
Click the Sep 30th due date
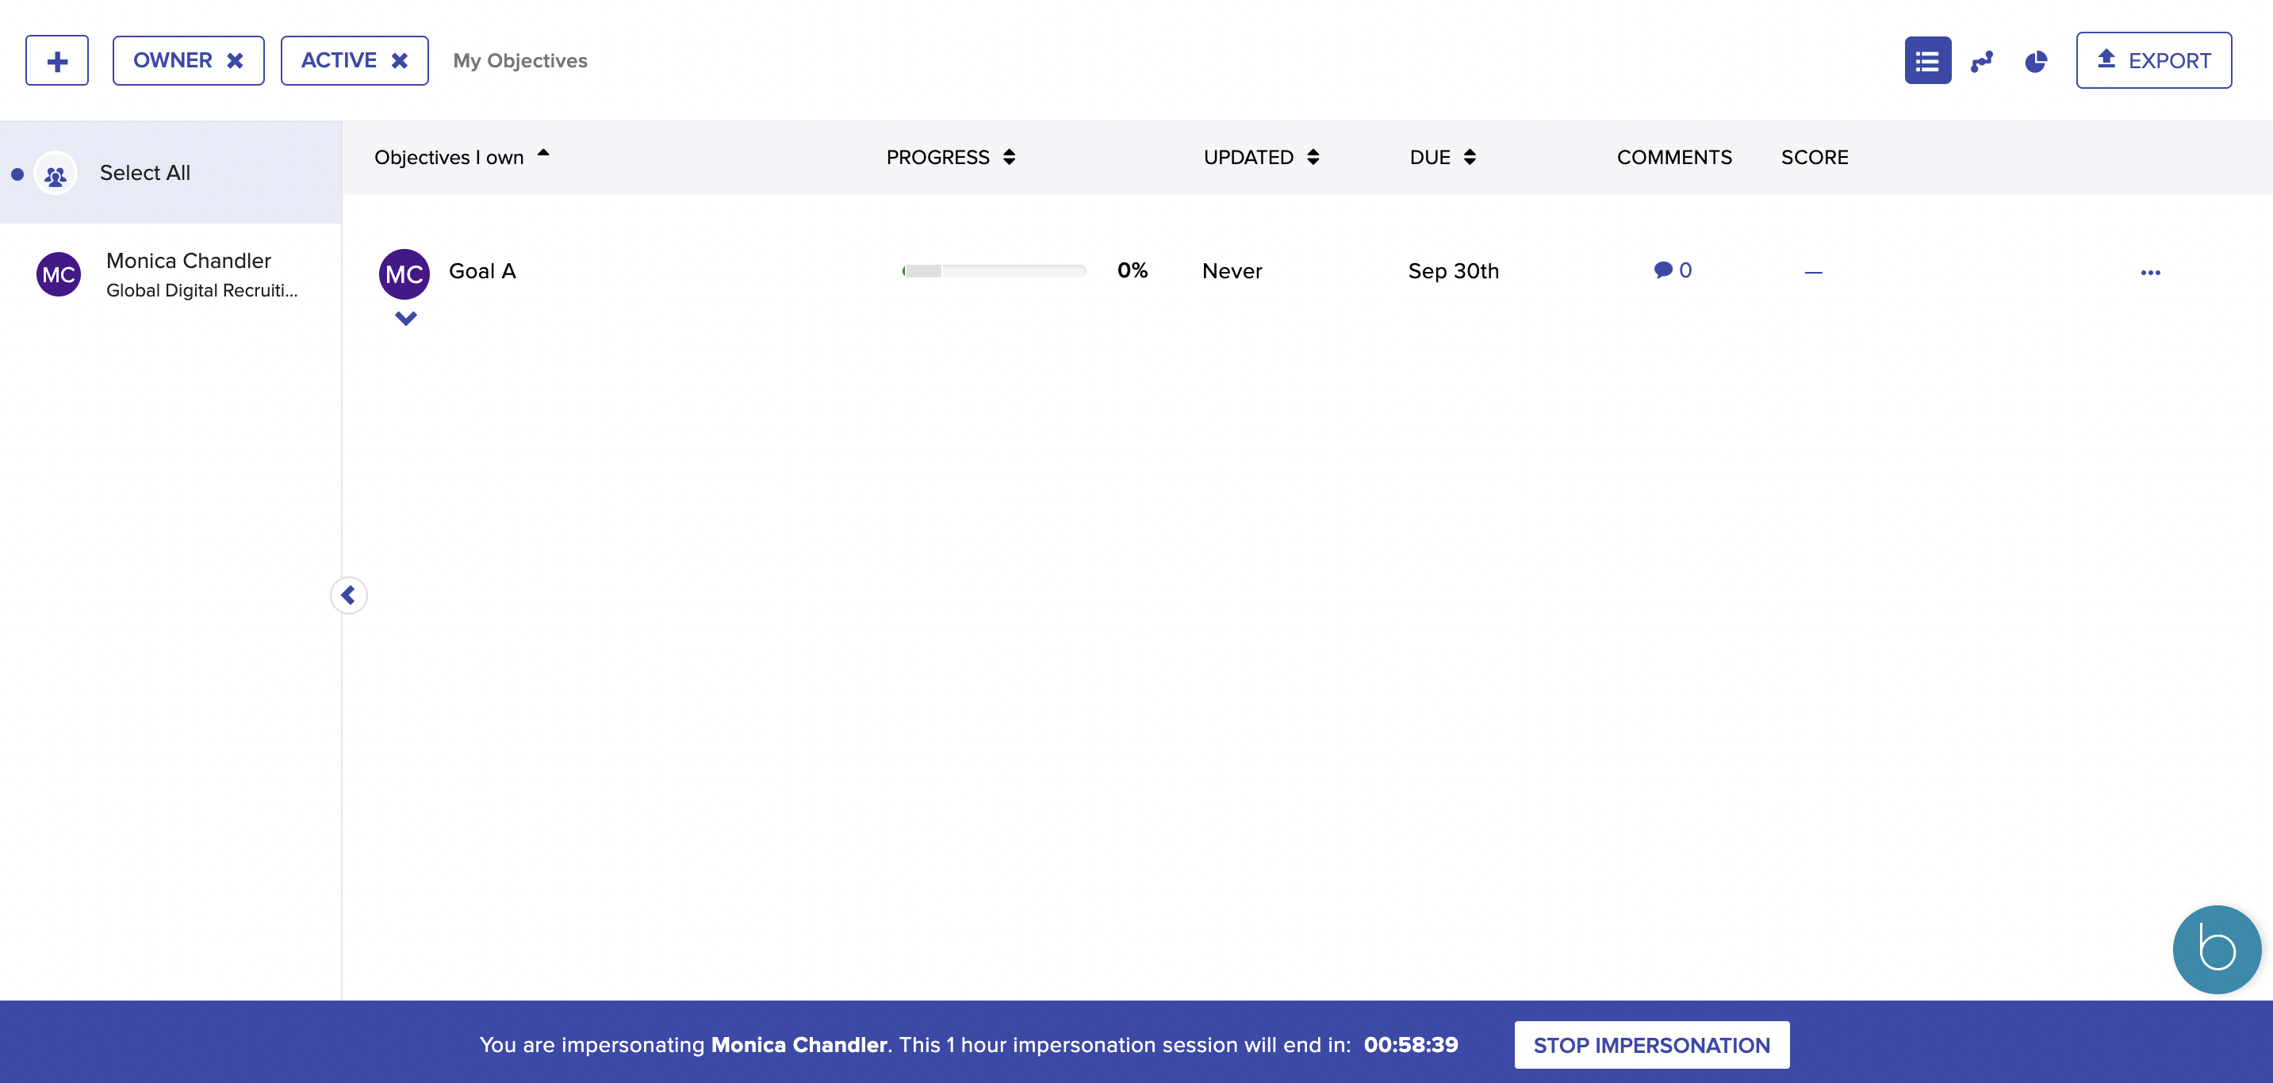click(1453, 271)
